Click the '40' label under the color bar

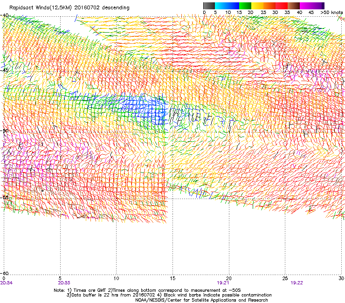299,13
